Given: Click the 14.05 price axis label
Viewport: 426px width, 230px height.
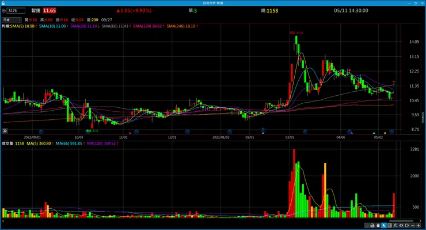Looking at the screenshot, I should point(414,42).
